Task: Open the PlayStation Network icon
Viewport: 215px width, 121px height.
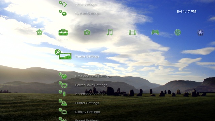Action: pos(201,33)
